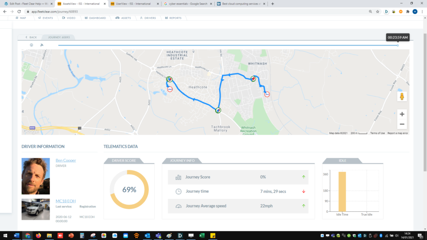Viewport: 427px width, 240px height.
Task: Open the MAP navigation tab
Action: (x=21, y=18)
